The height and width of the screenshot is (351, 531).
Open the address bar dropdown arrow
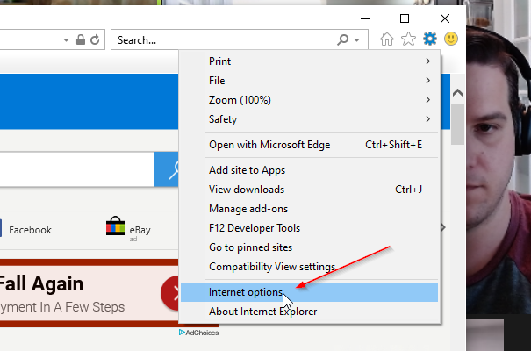coord(66,40)
